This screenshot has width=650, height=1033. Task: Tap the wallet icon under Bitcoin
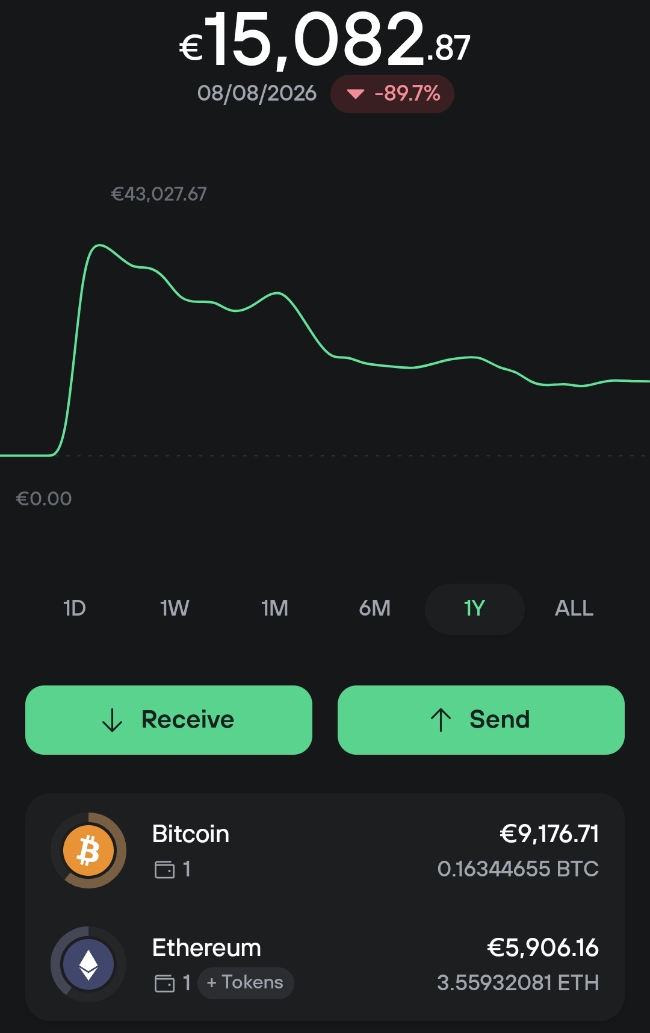[164, 869]
